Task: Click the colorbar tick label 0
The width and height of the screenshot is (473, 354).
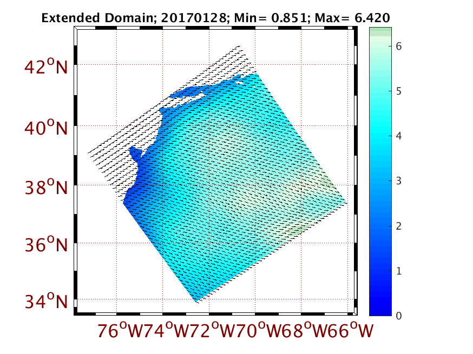Action: pyautogui.click(x=398, y=316)
